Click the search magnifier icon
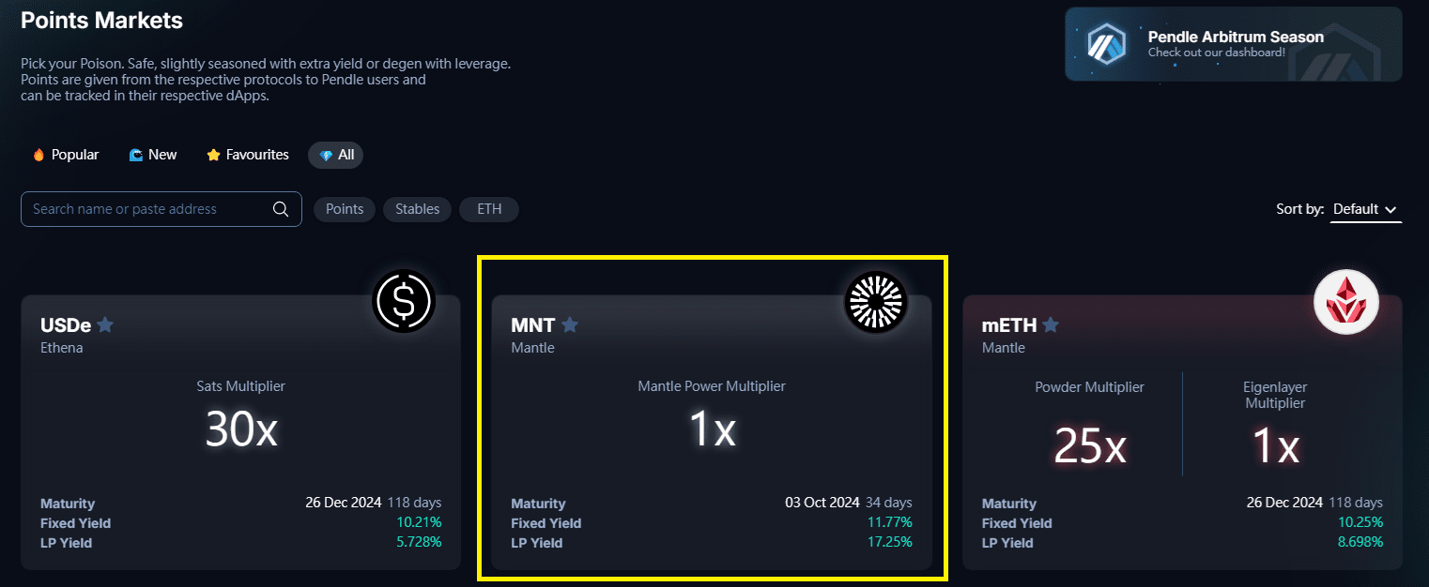1429x587 pixels. 281,209
